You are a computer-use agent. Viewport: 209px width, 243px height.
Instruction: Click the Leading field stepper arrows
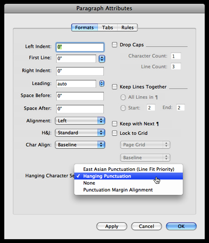click(x=102, y=84)
